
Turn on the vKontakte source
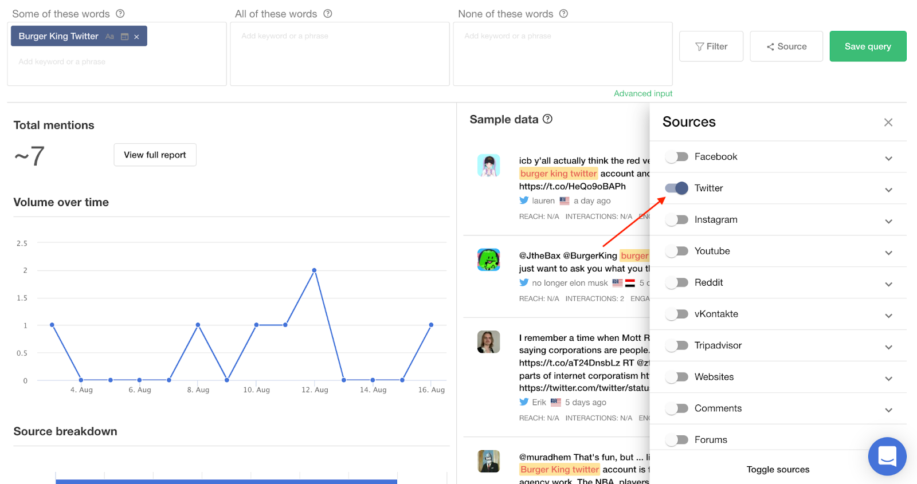[x=677, y=314]
